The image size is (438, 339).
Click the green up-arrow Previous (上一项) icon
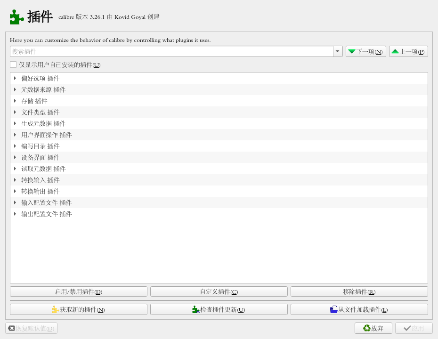pyautogui.click(x=395, y=52)
